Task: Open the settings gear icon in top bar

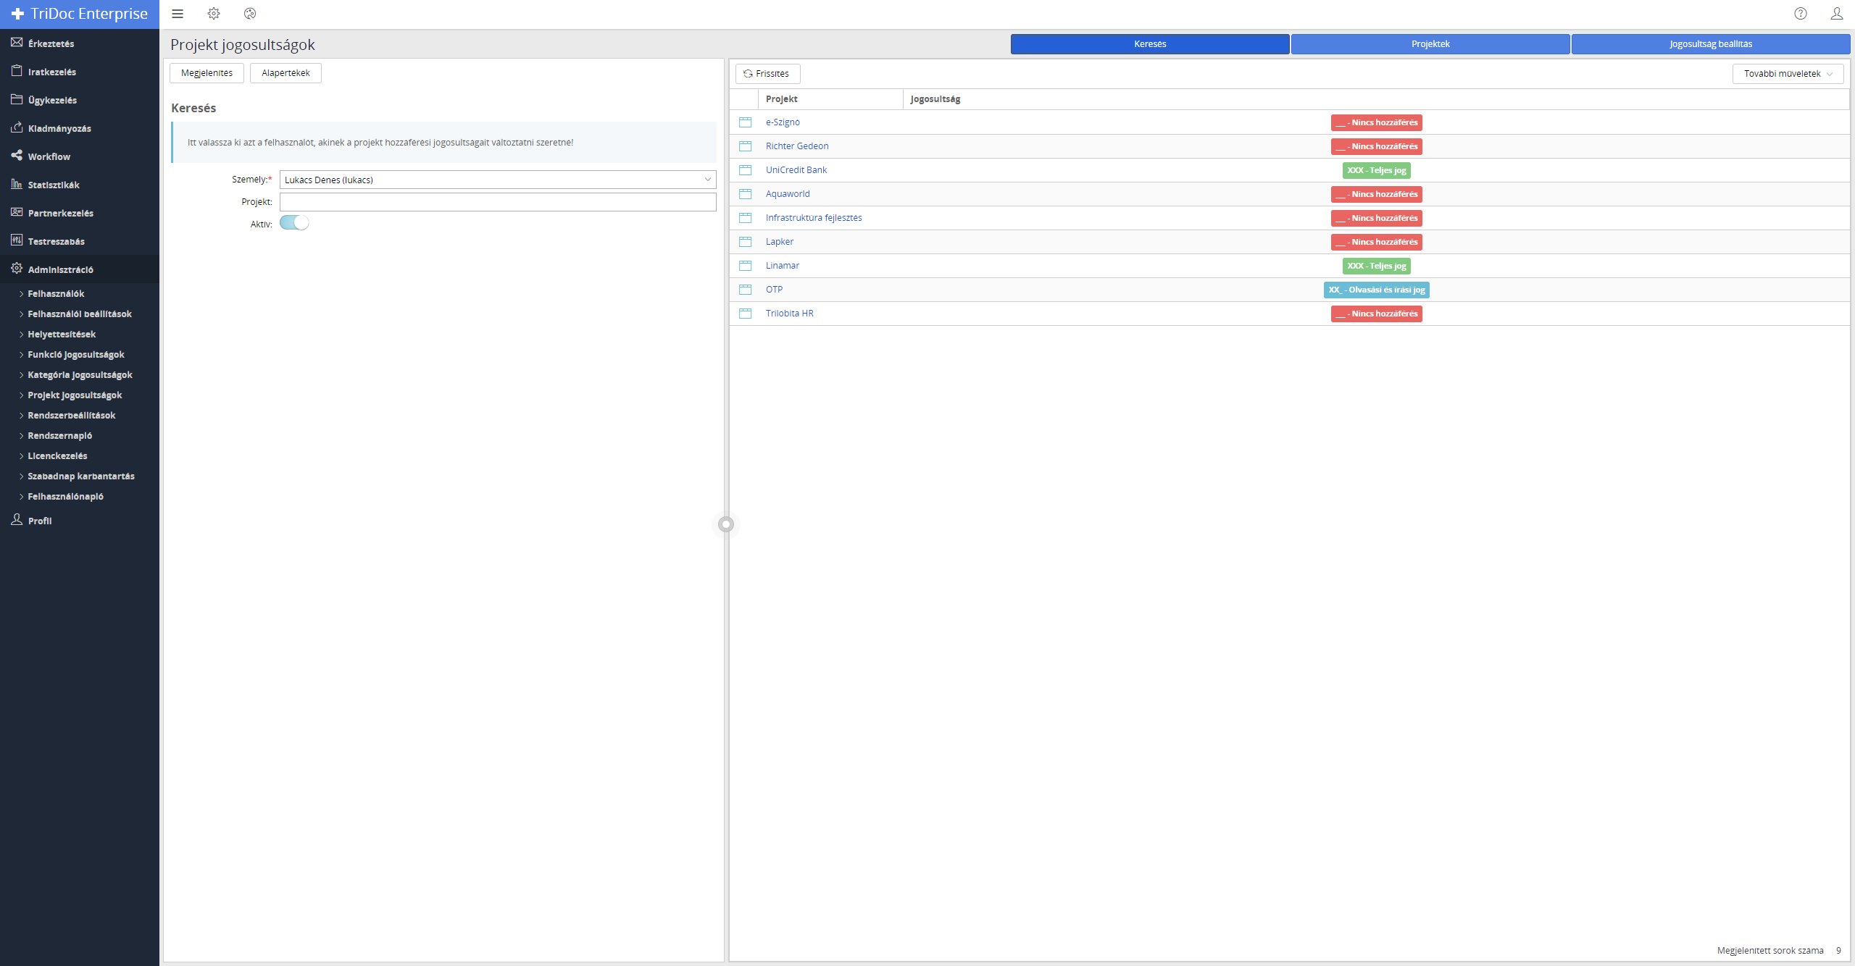Action: click(214, 14)
